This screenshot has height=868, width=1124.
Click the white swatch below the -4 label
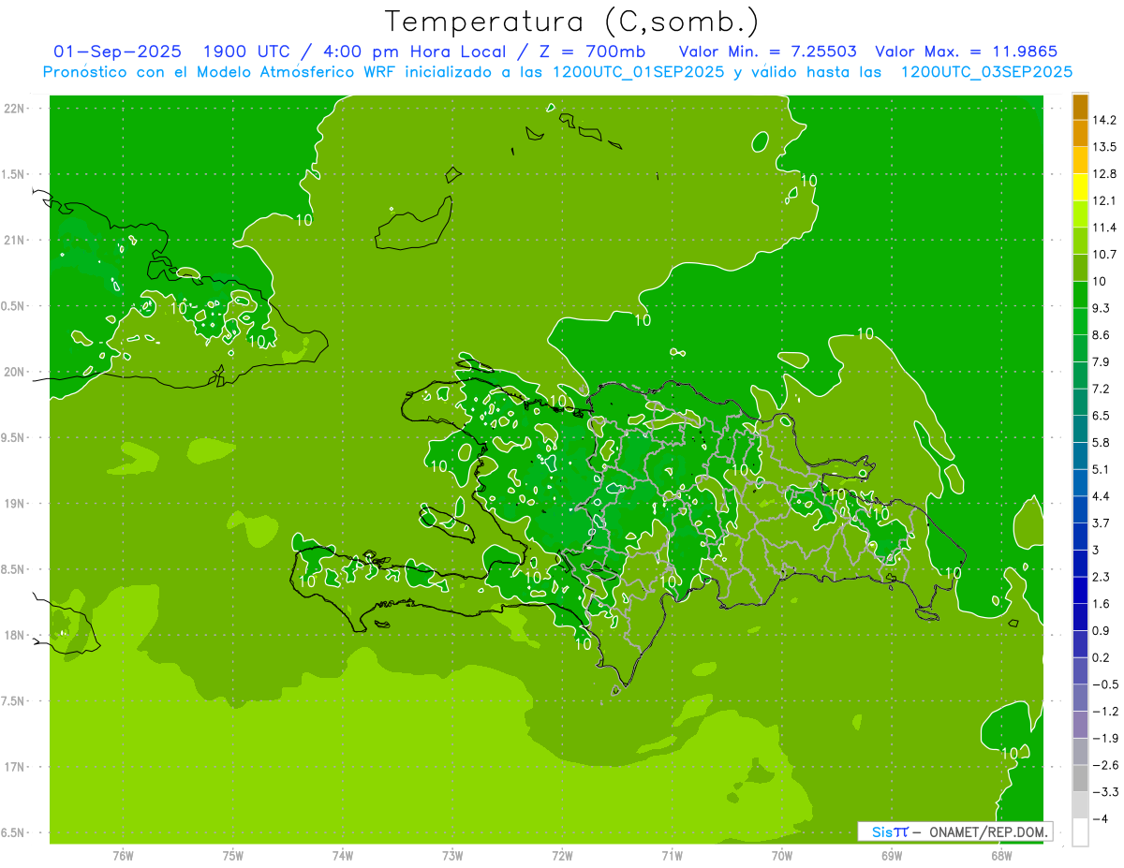click(x=1080, y=831)
